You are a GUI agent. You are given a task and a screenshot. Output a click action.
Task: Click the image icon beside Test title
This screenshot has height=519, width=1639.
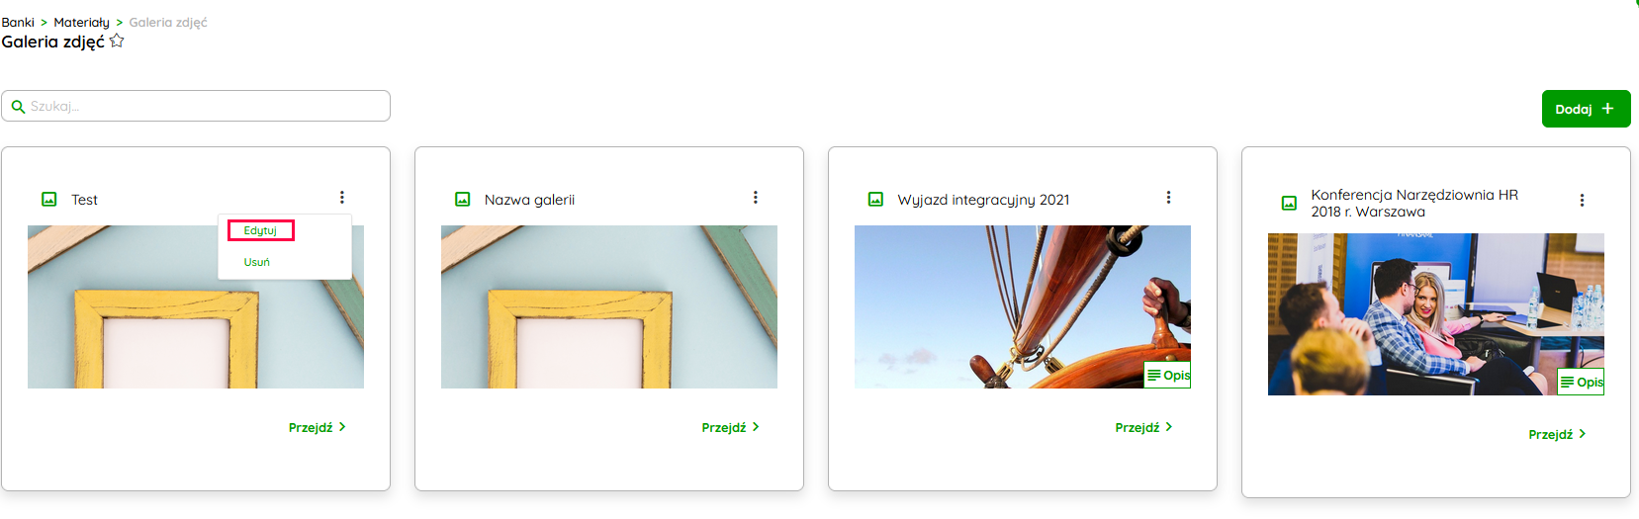click(49, 200)
